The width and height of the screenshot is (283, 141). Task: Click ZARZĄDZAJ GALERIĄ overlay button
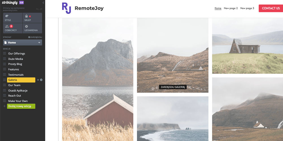coord(173,87)
